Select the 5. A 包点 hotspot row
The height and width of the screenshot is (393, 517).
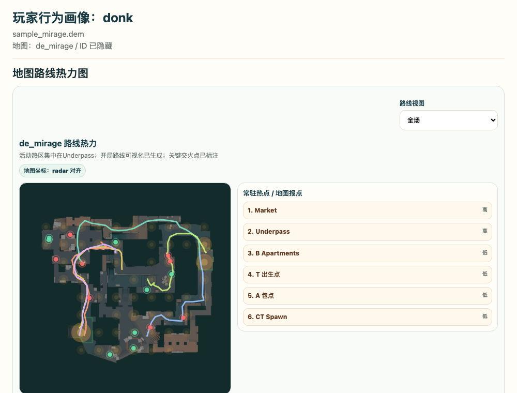(x=367, y=296)
